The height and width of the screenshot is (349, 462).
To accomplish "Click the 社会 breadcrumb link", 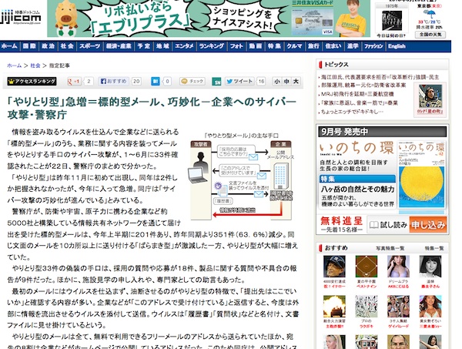I will pyautogui.click(x=35, y=66).
